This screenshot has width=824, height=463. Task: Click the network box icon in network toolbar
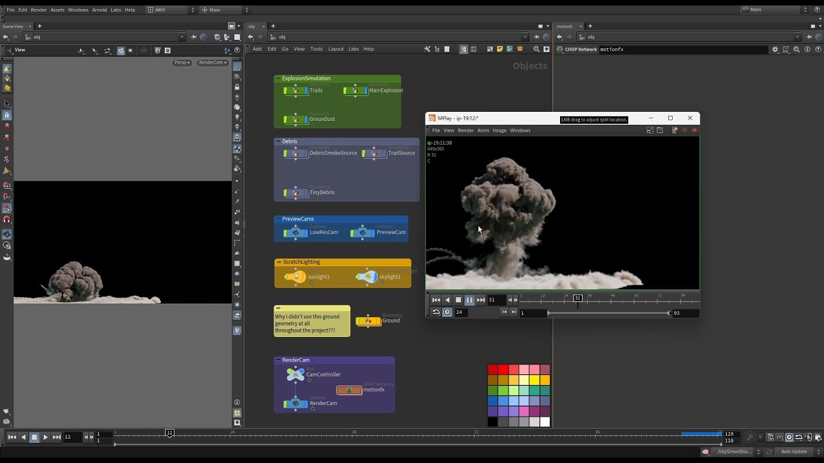point(490,49)
